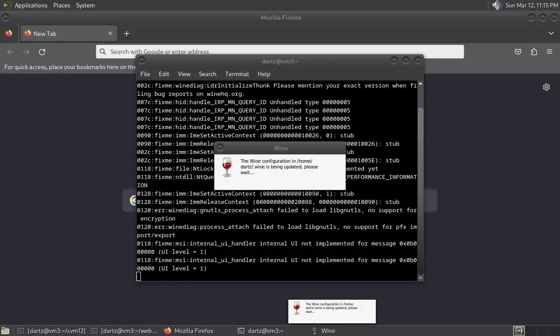
Task: Click the Firefox View icon
Action: pyautogui.click(x=9, y=33)
